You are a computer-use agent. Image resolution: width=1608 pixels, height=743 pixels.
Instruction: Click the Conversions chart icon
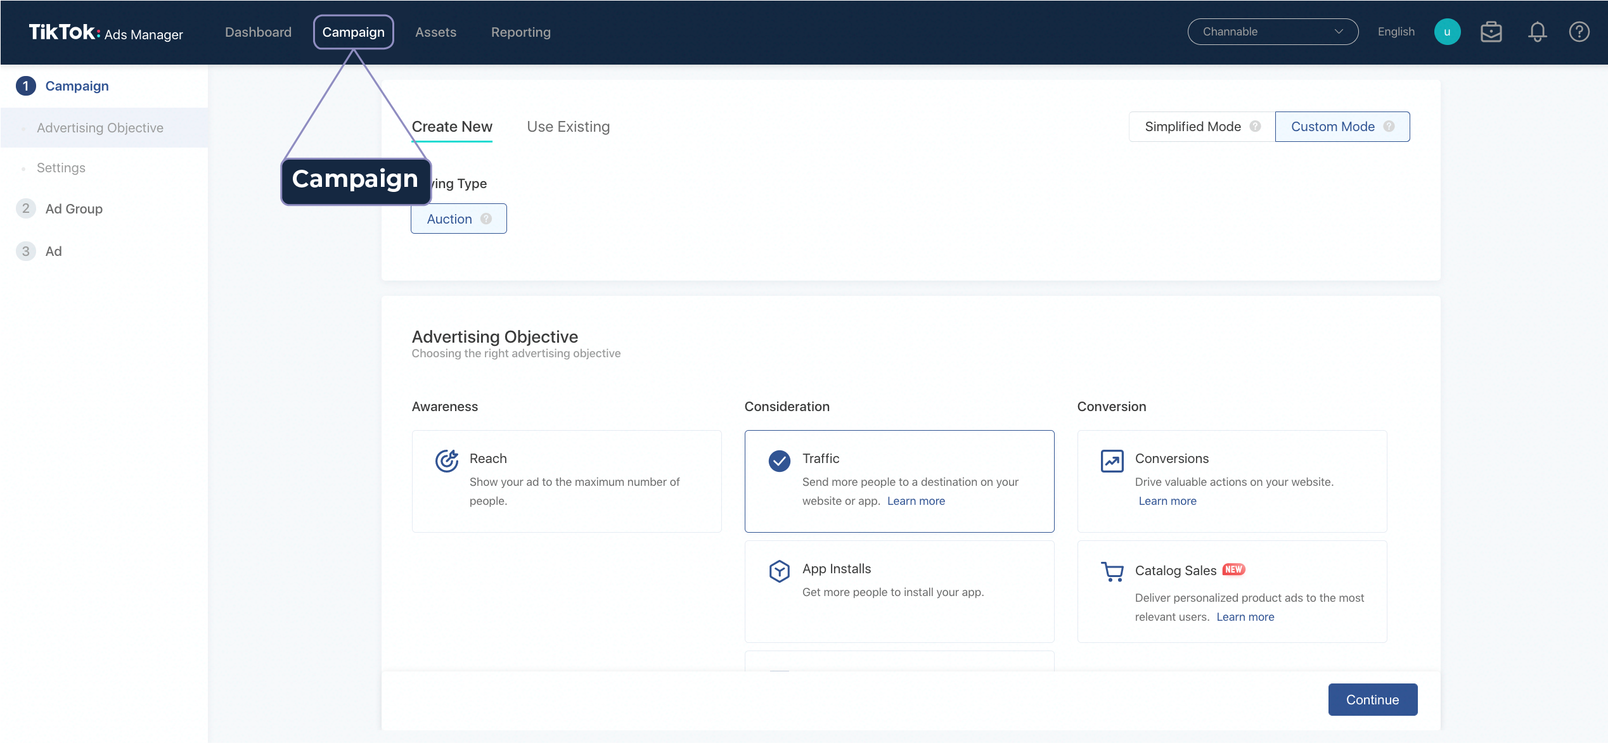1112,460
